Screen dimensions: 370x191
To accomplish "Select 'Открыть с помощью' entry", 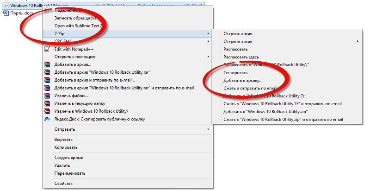I will coord(75,57).
